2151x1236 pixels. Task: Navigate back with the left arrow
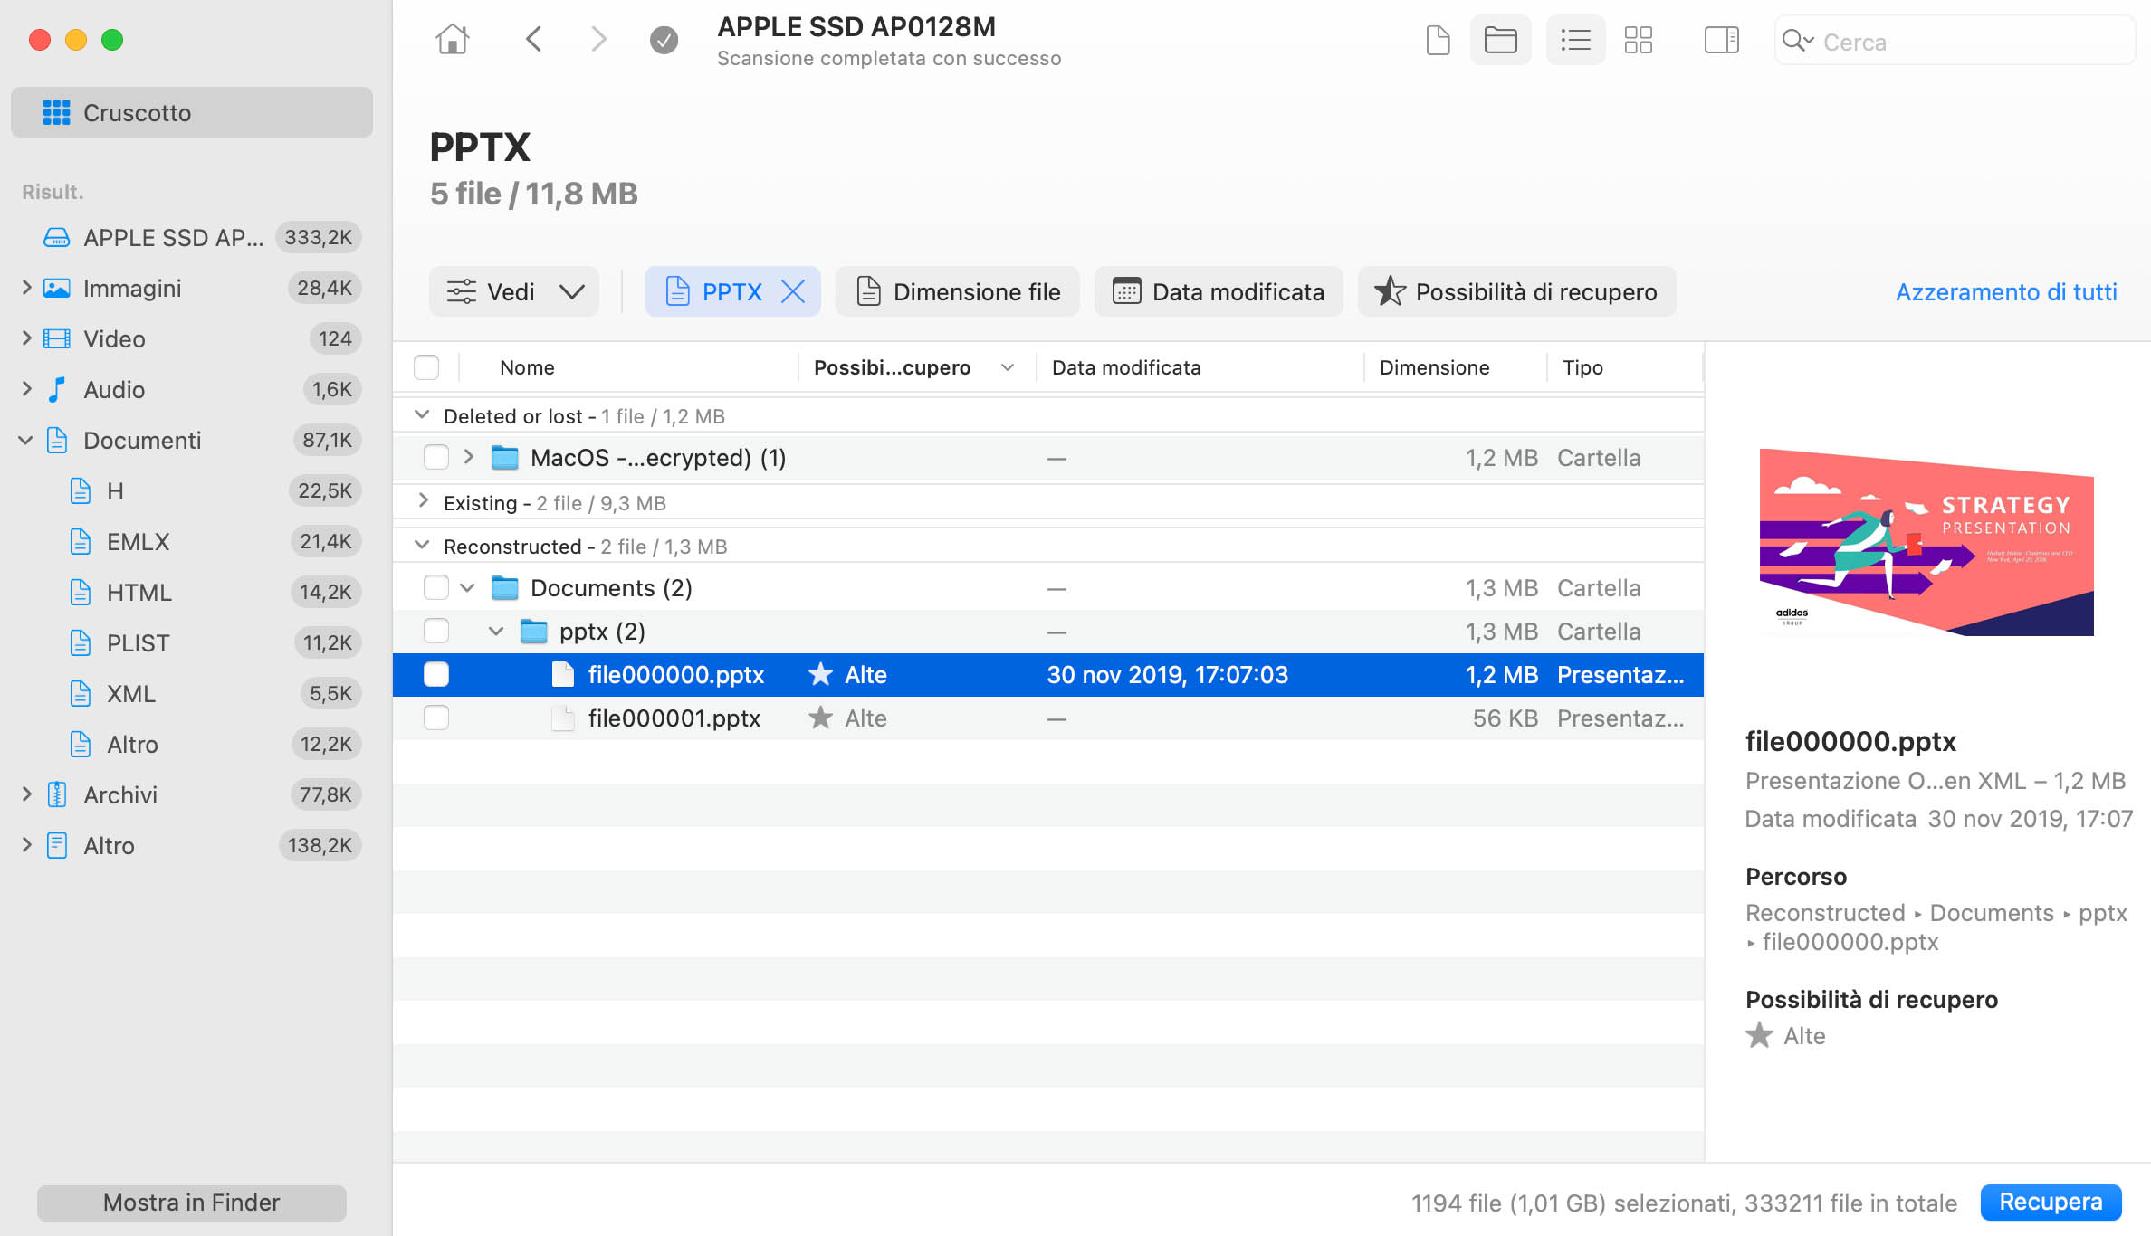(534, 40)
